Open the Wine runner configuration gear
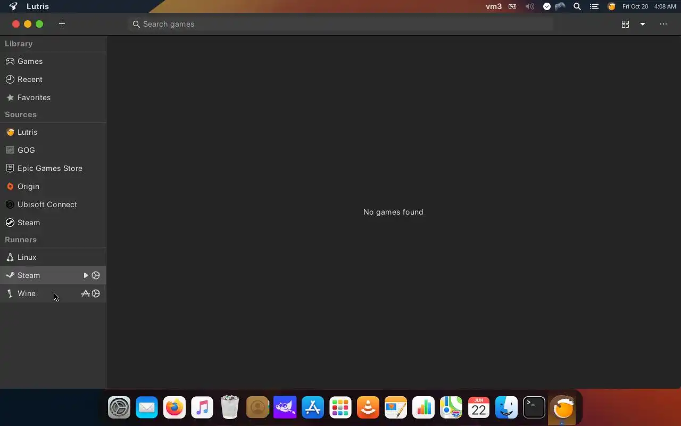Image resolution: width=681 pixels, height=426 pixels. [96, 293]
